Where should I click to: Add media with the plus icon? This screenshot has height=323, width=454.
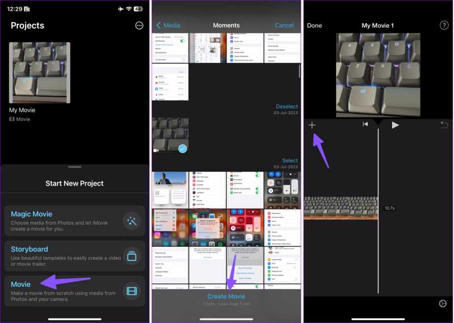312,125
